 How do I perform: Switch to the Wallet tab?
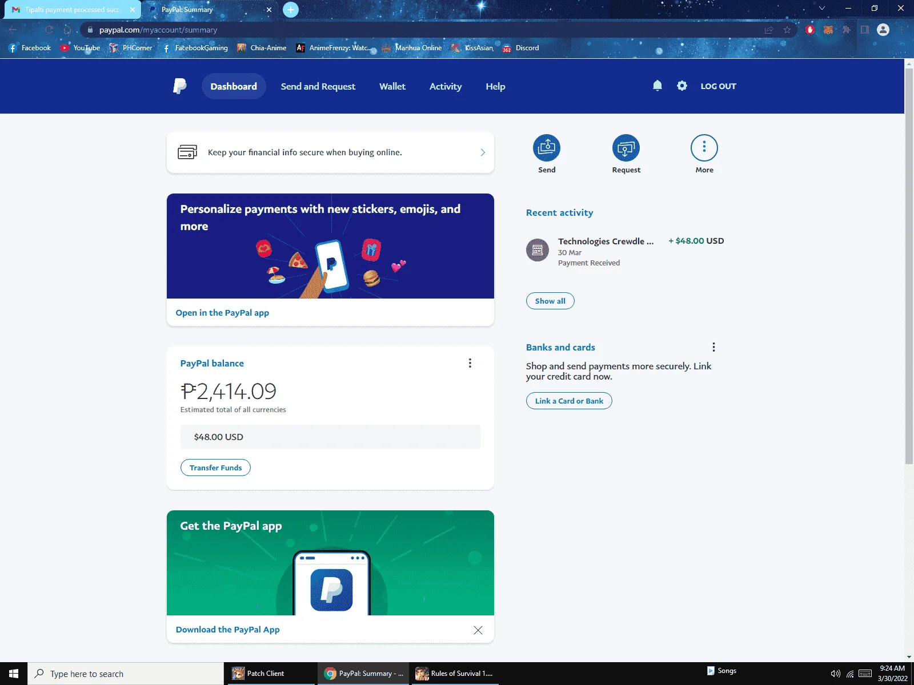point(392,86)
